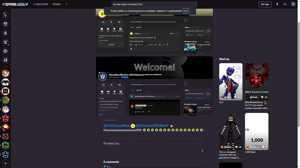Image resolution: width=300 pixels, height=168 pixels.
Task: Open the quests icon with red dot
Action: (5, 42)
